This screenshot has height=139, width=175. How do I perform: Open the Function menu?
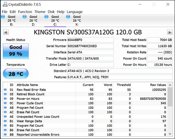coord(25,12)
